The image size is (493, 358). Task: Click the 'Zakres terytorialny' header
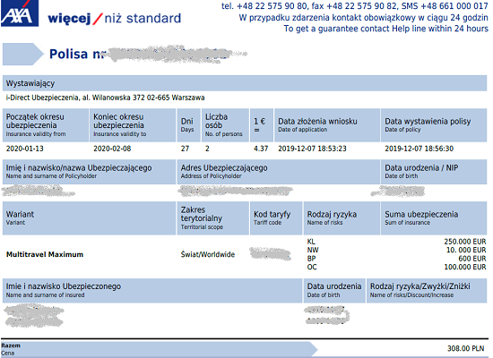point(212,218)
